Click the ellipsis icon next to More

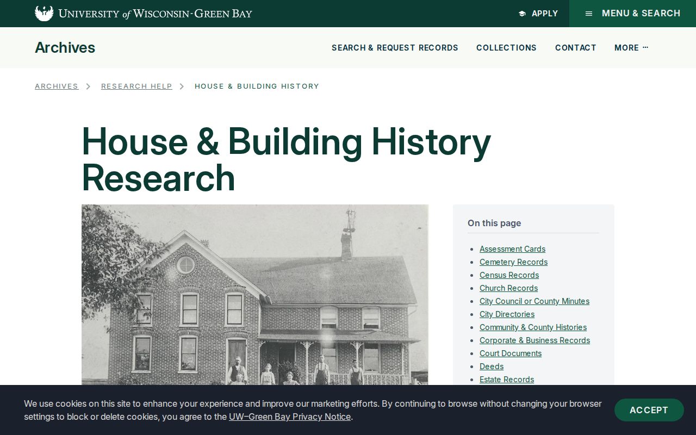tap(645, 47)
